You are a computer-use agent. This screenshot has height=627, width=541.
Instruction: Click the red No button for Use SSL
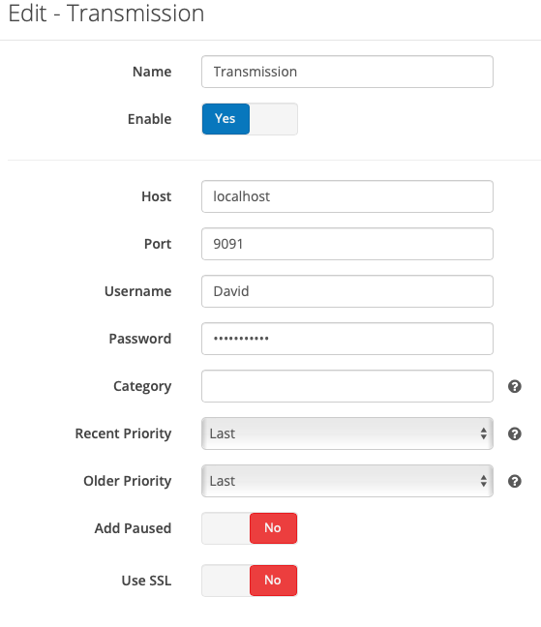(x=273, y=581)
